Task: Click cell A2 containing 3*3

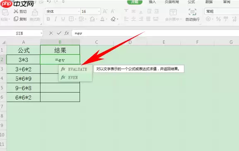Action: pos(24,60)
